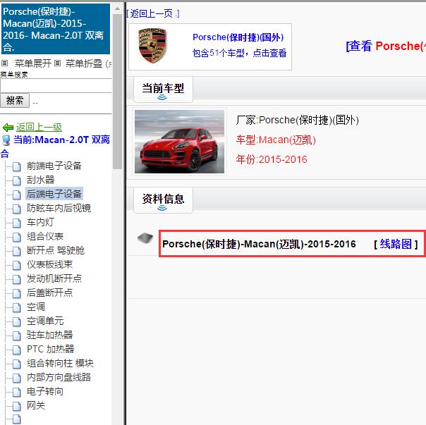Click the red Macan car thumbnail
The height and width of the screenshot is (425, 426).
pos(179,142)
